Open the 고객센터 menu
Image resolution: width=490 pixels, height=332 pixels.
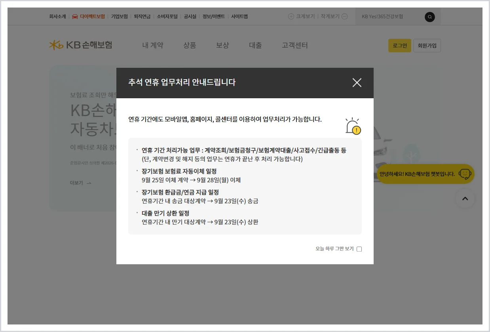[295, 46]
